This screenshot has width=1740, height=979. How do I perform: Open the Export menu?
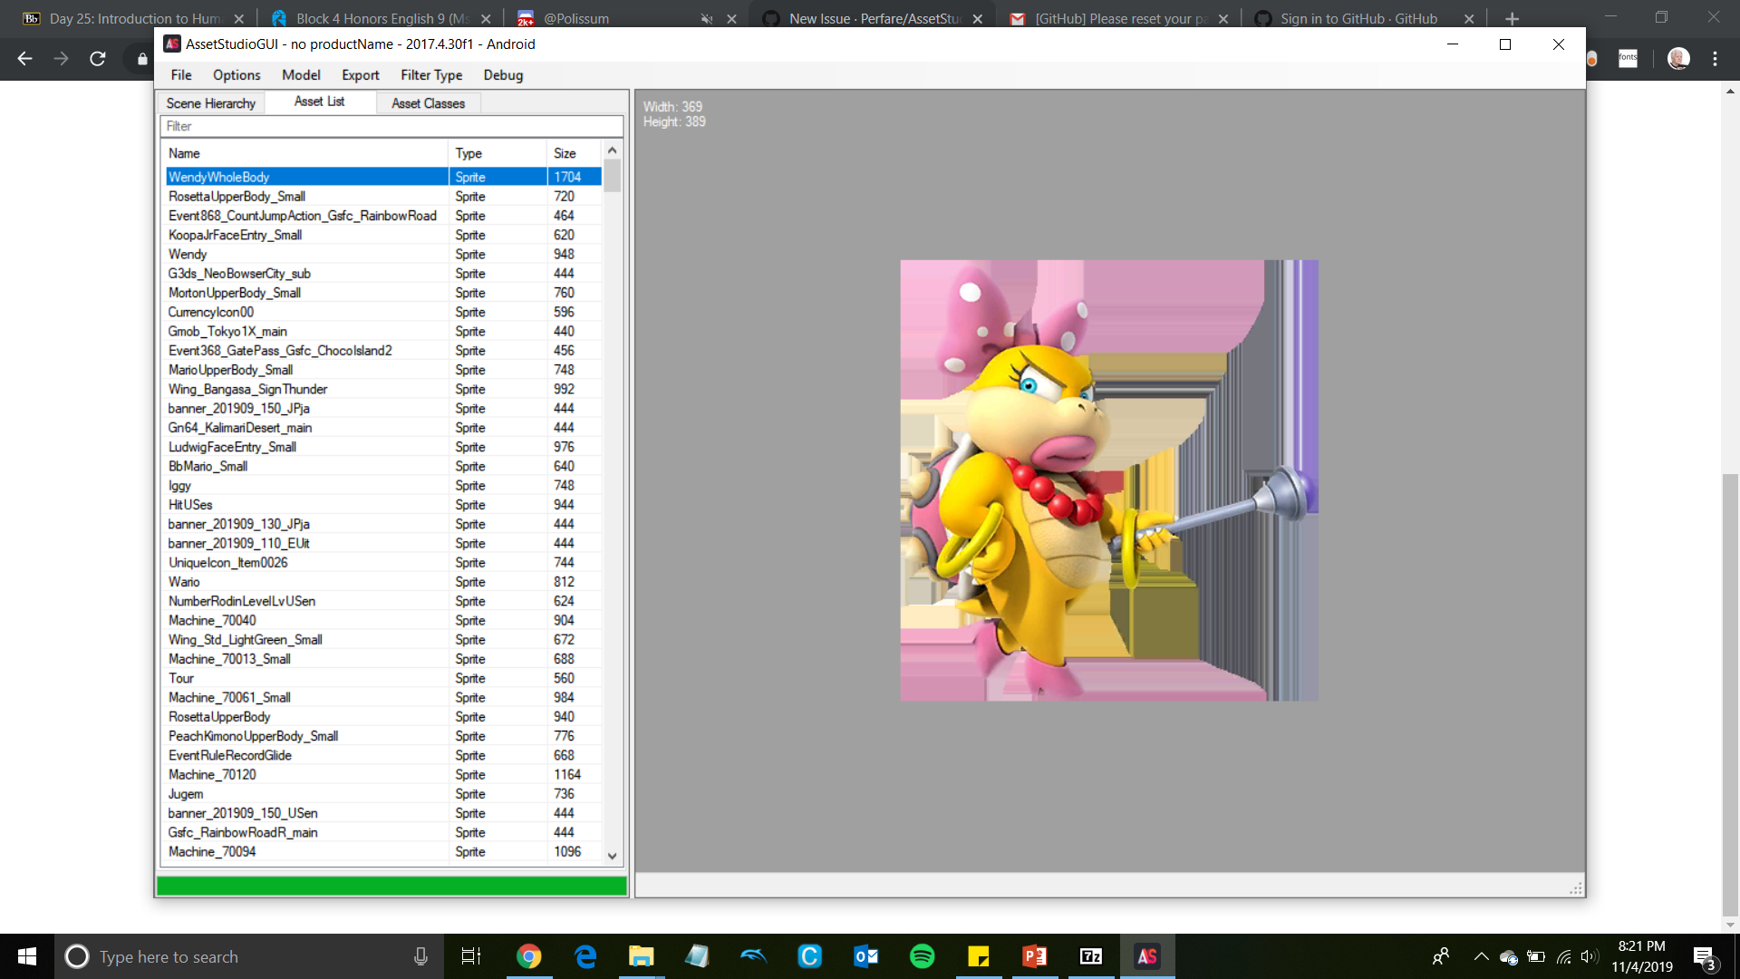(360, 75)
